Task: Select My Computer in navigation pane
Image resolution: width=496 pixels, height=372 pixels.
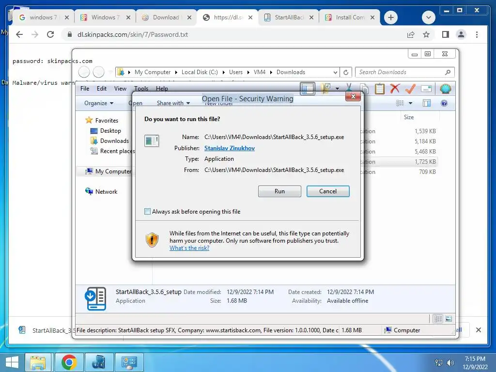Action: [113, 171]
